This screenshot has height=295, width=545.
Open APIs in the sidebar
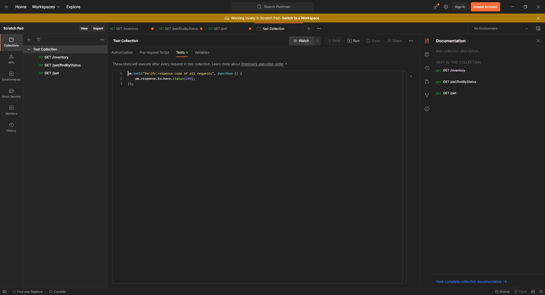[x=11, y=59]
